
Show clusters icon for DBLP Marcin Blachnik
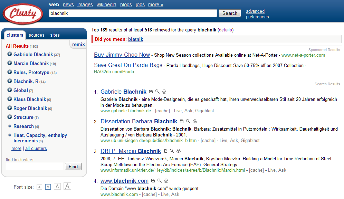coord(179,151)
